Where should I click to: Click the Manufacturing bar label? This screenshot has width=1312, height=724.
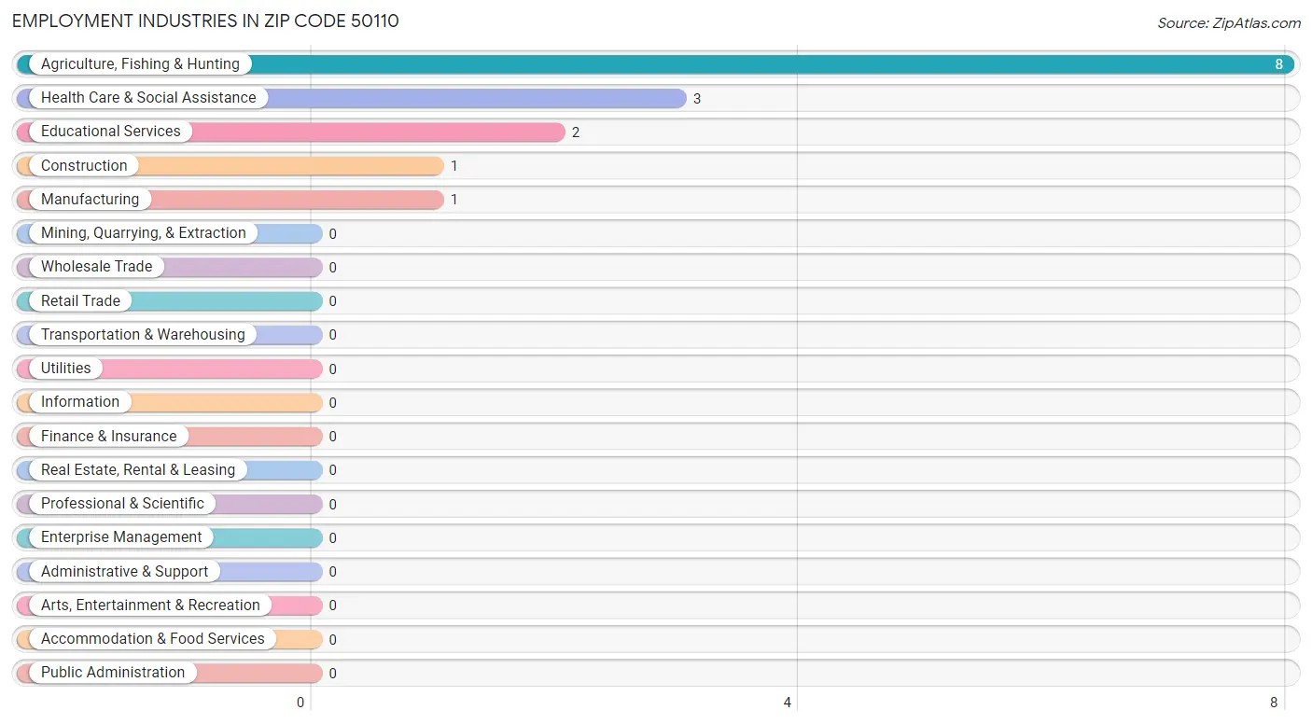coord(90,199)
